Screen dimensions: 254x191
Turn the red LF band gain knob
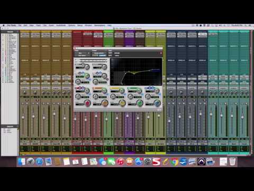point(87,103)
